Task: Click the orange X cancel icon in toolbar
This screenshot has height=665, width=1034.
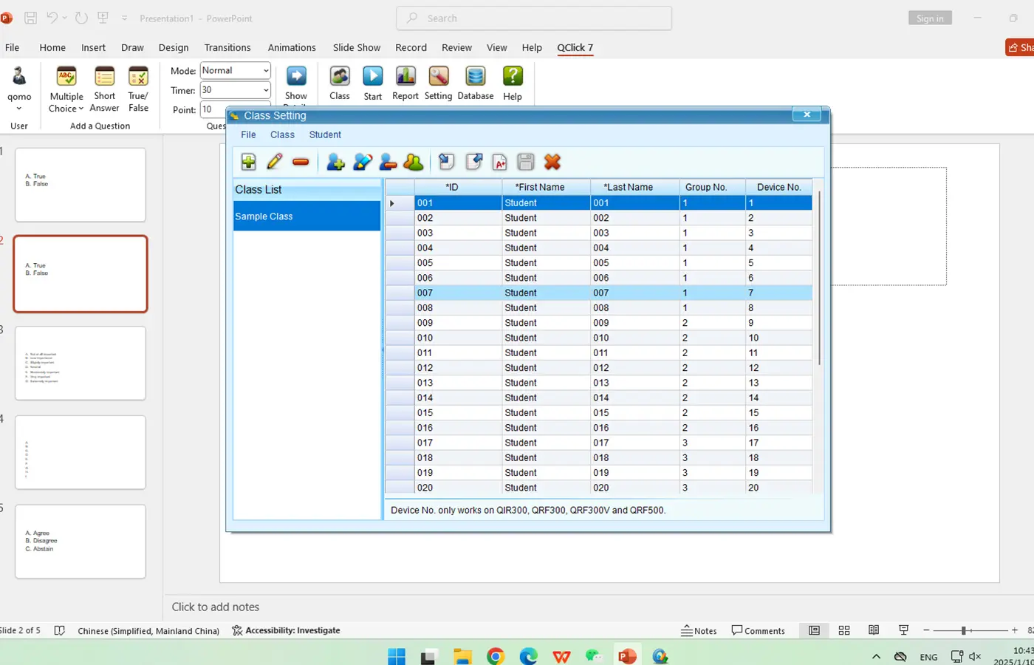Action: [x=552, y=162]
